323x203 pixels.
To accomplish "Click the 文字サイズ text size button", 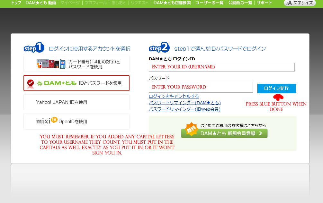I will (300, 3).
